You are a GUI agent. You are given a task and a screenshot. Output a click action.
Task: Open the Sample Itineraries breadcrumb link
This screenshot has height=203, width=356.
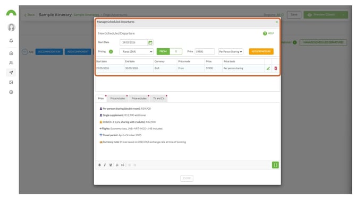[x=86, y=15]
